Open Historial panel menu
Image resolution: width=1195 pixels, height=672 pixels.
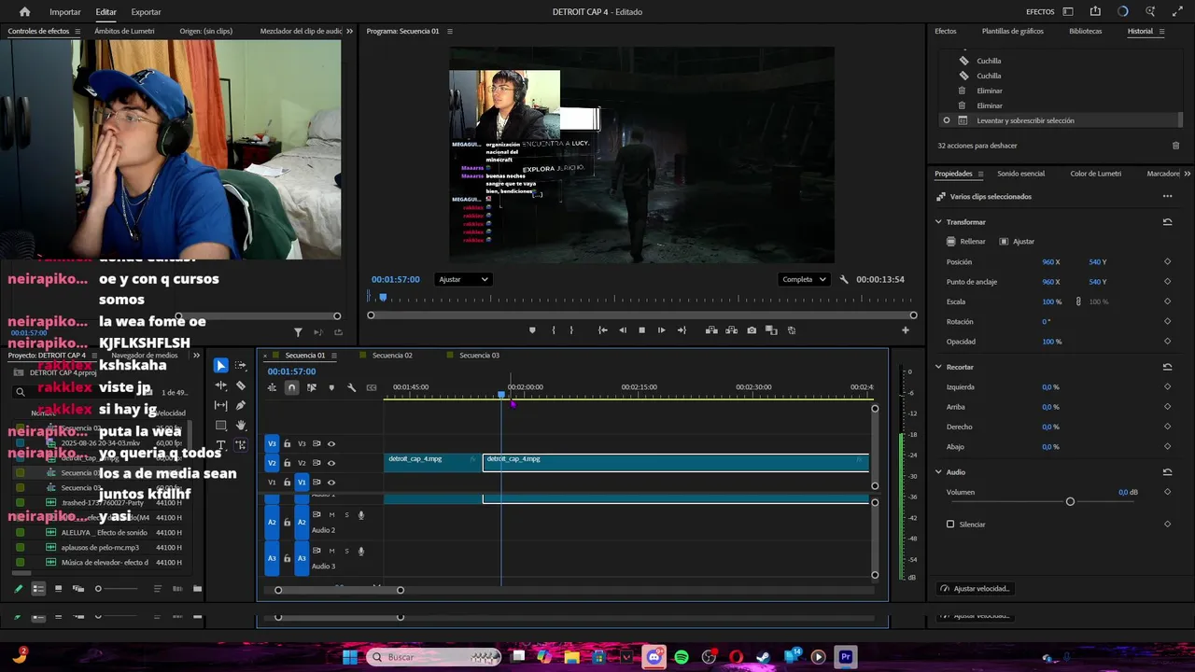(1162, 31)
